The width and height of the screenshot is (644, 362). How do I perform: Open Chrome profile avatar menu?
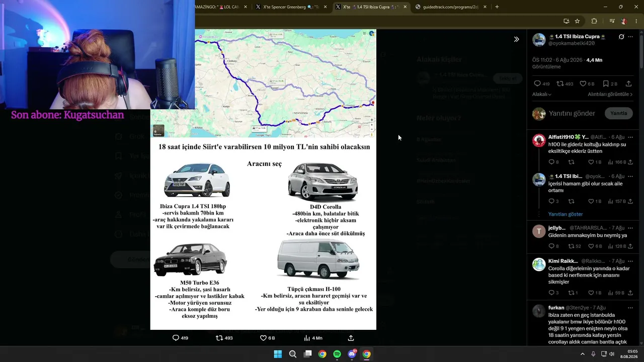[x=624, y=21]
